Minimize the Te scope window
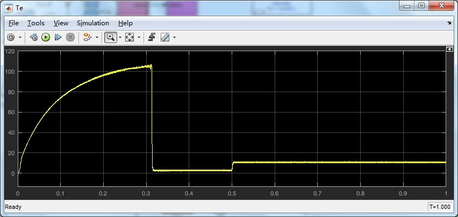 pos(407,5)
